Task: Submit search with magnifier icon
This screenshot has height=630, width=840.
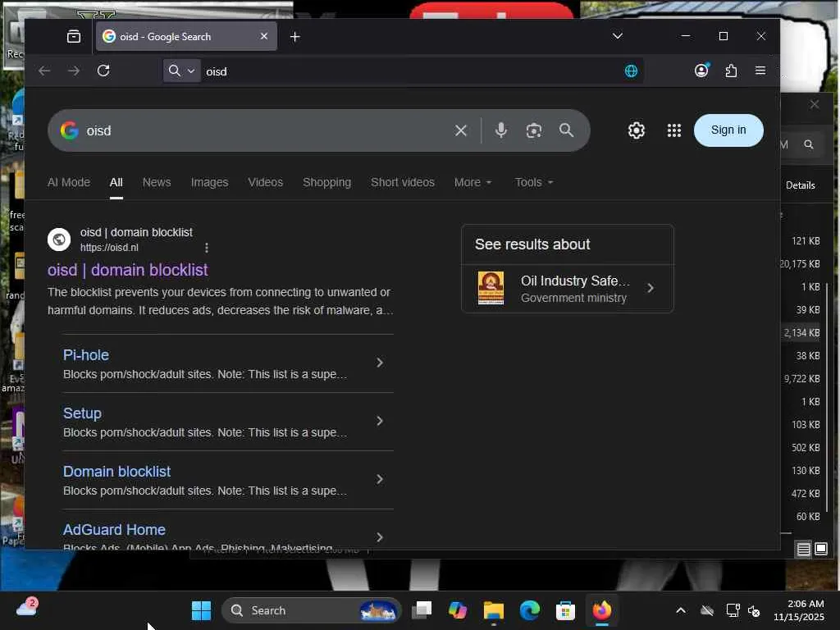Action: pos(566,130)
